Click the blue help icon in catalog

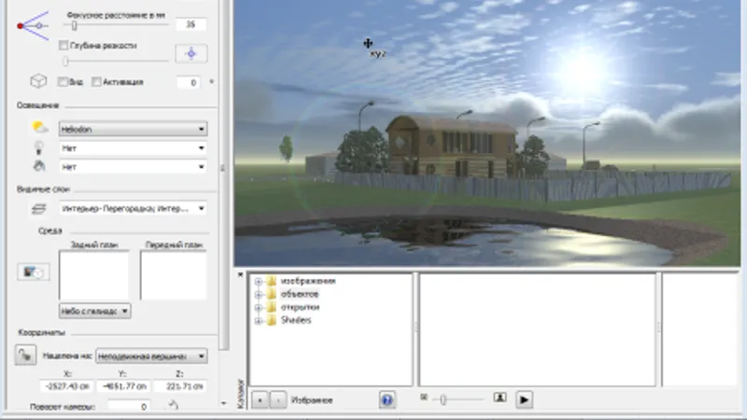(x=388, y=399)
